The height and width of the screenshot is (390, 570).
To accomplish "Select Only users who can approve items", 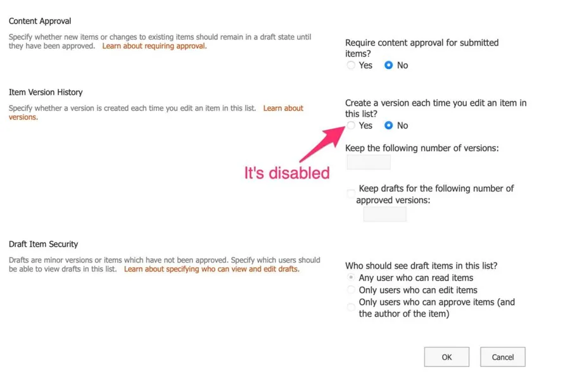I will (351, 308).
